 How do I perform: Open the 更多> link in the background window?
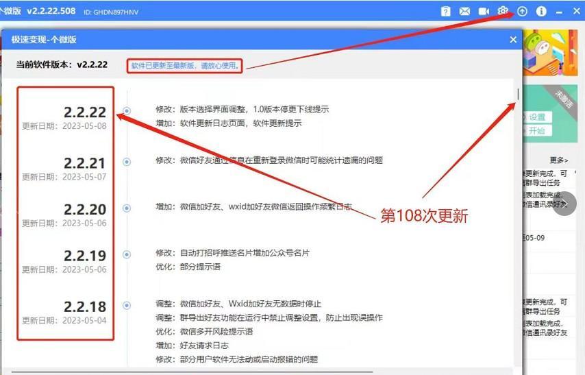558,160
